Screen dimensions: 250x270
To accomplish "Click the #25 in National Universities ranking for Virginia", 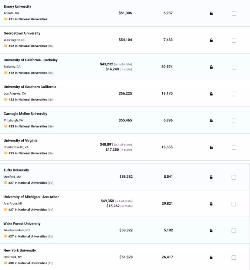I will click(28, 153).
